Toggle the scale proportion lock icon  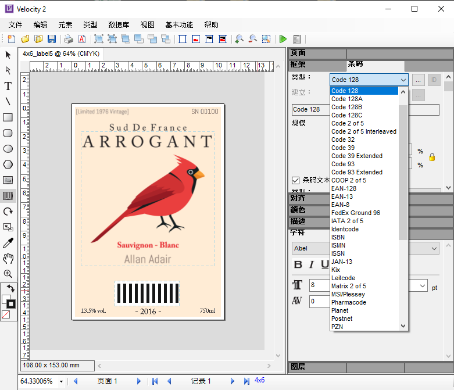click(432, 157)
